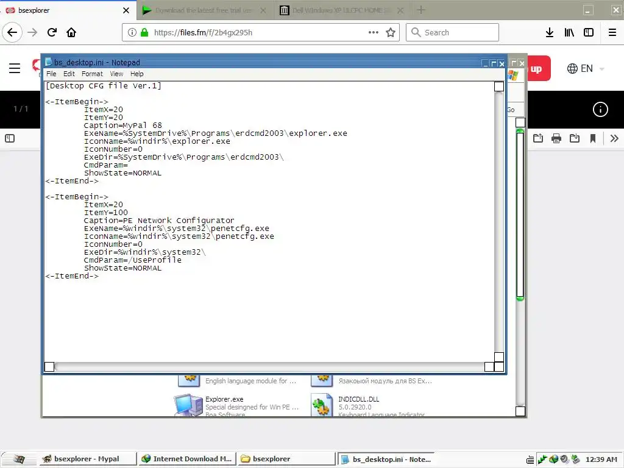The image size is (624, 468).
Task: Click the green padlock security icon
Action: tap(144, 32)
